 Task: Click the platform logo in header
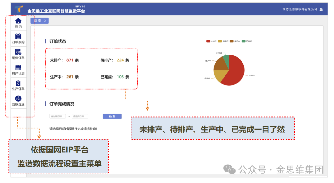point(19,9)
